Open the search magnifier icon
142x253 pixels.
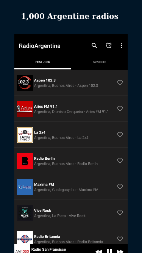pos(94,46)
